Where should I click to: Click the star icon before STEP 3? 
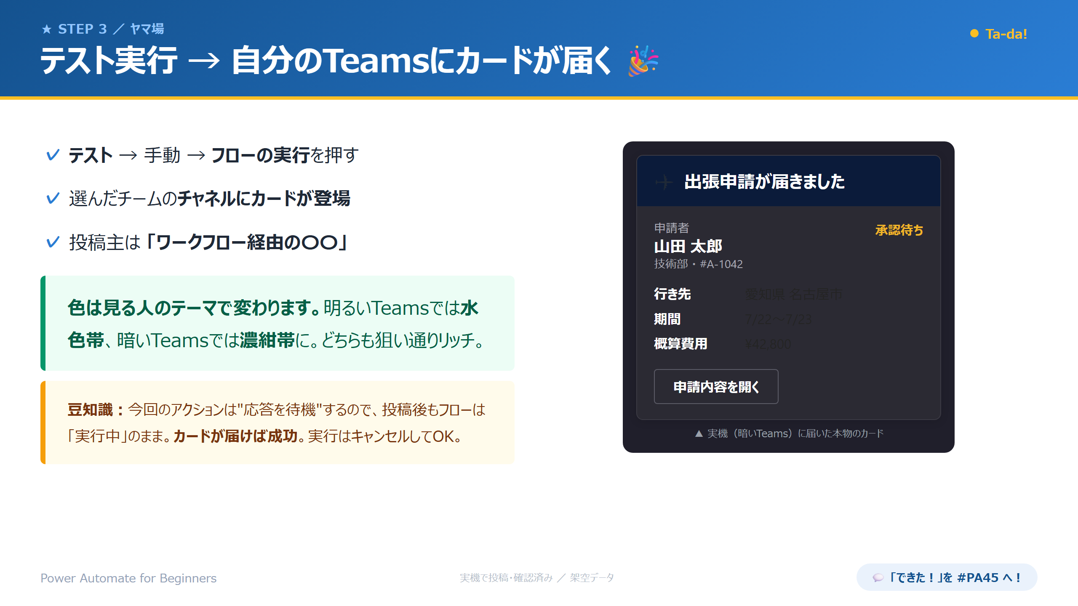tap(47, 29)
